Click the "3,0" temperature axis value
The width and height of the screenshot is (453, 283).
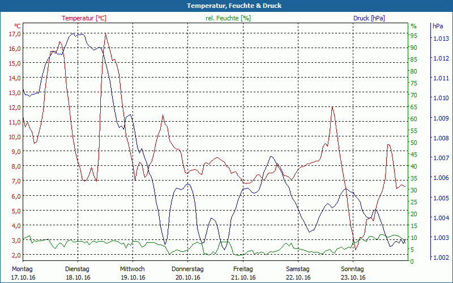pos(15,241)
